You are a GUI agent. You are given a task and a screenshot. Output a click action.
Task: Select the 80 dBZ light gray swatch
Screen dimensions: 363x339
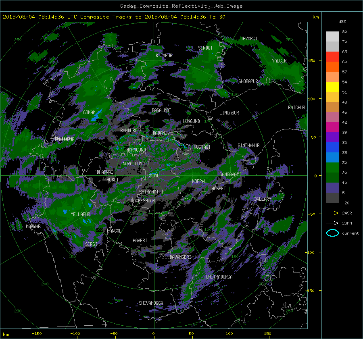(332, 36)
